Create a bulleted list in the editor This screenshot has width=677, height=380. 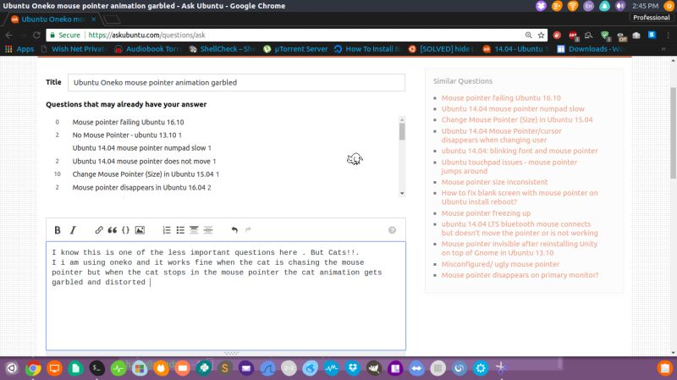180,230
